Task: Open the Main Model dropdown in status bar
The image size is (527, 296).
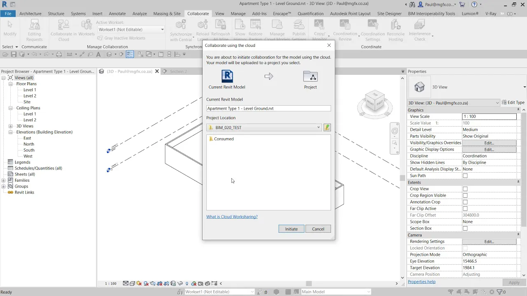Action: click(x=336, y=292)
